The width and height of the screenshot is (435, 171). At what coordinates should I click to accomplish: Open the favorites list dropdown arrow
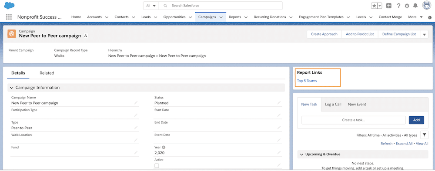380,6
